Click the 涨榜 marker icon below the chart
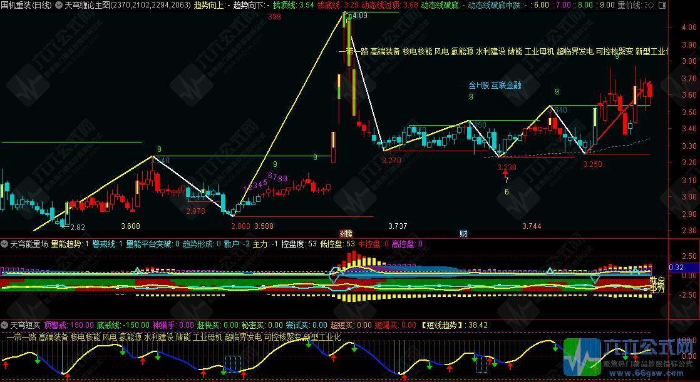 (346, 233)
